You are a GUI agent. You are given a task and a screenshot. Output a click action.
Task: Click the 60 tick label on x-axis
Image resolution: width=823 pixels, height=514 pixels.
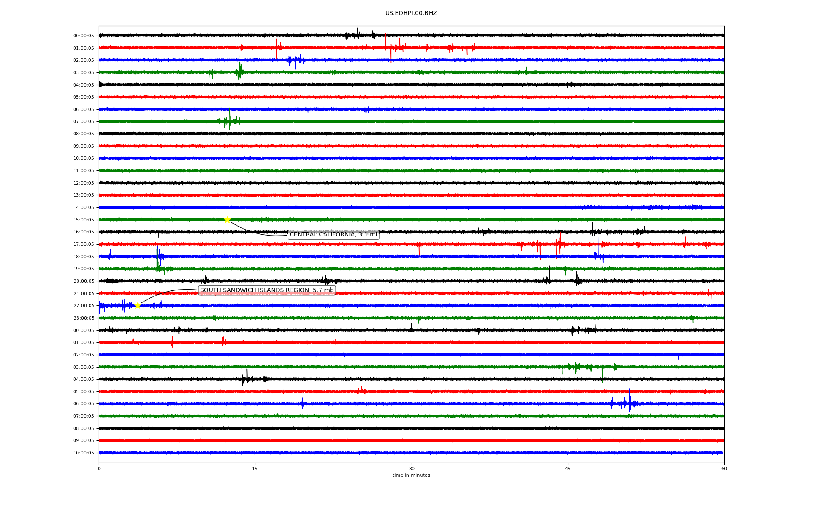click(724, 469)
